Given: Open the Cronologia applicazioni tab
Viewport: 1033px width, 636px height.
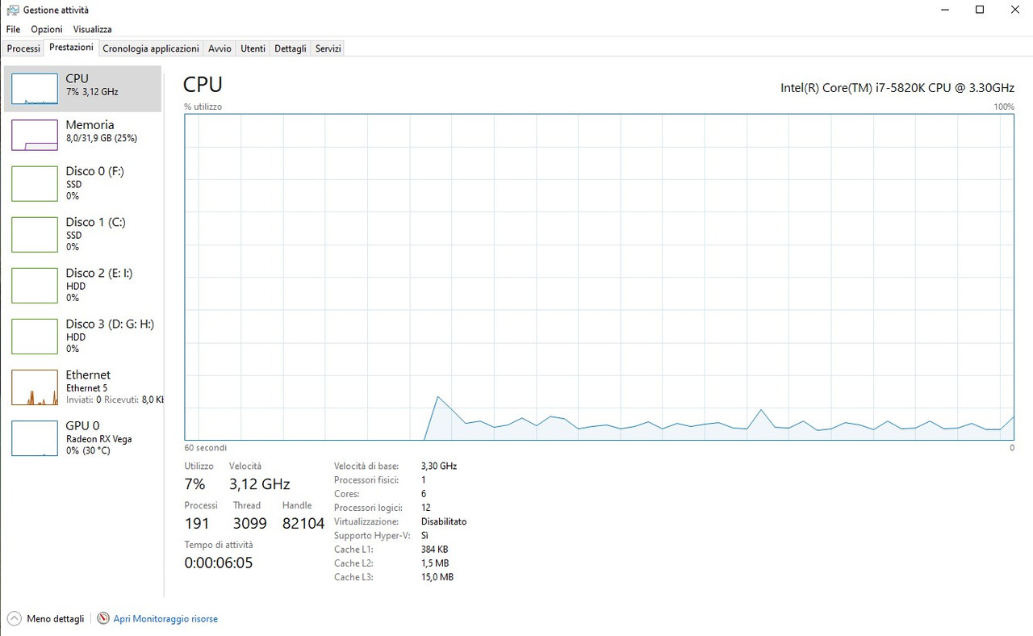Looking at the screenshot, I should (151, 48).
